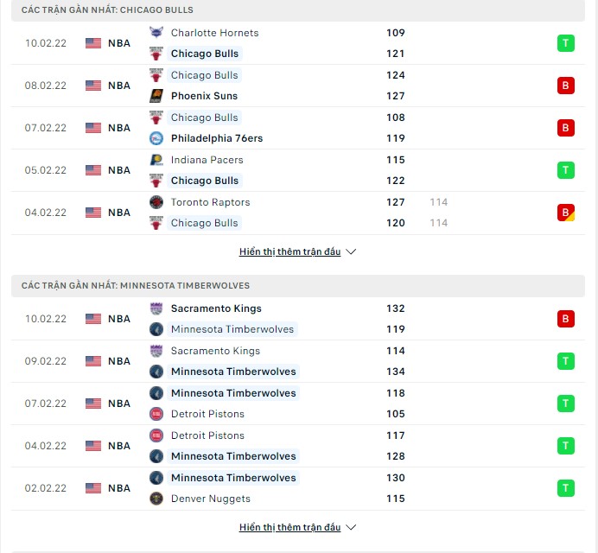Viewport: 598px width, 553px height.
Task: Open the Denver Nuggets team link
Action: tap(210, 499)
